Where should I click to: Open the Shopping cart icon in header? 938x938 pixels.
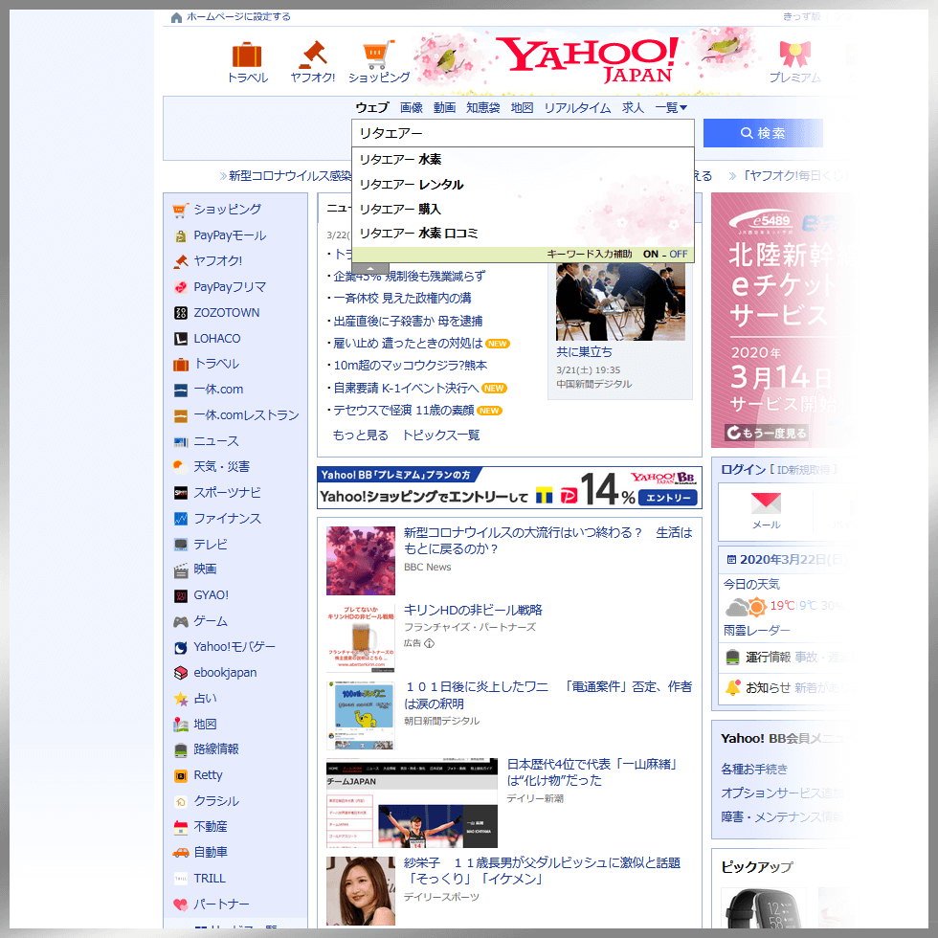[378, 55]
